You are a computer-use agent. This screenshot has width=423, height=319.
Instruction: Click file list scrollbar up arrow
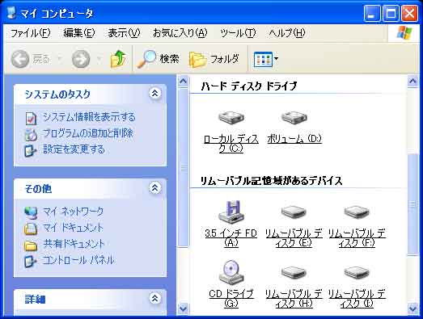tap(412, 81)
